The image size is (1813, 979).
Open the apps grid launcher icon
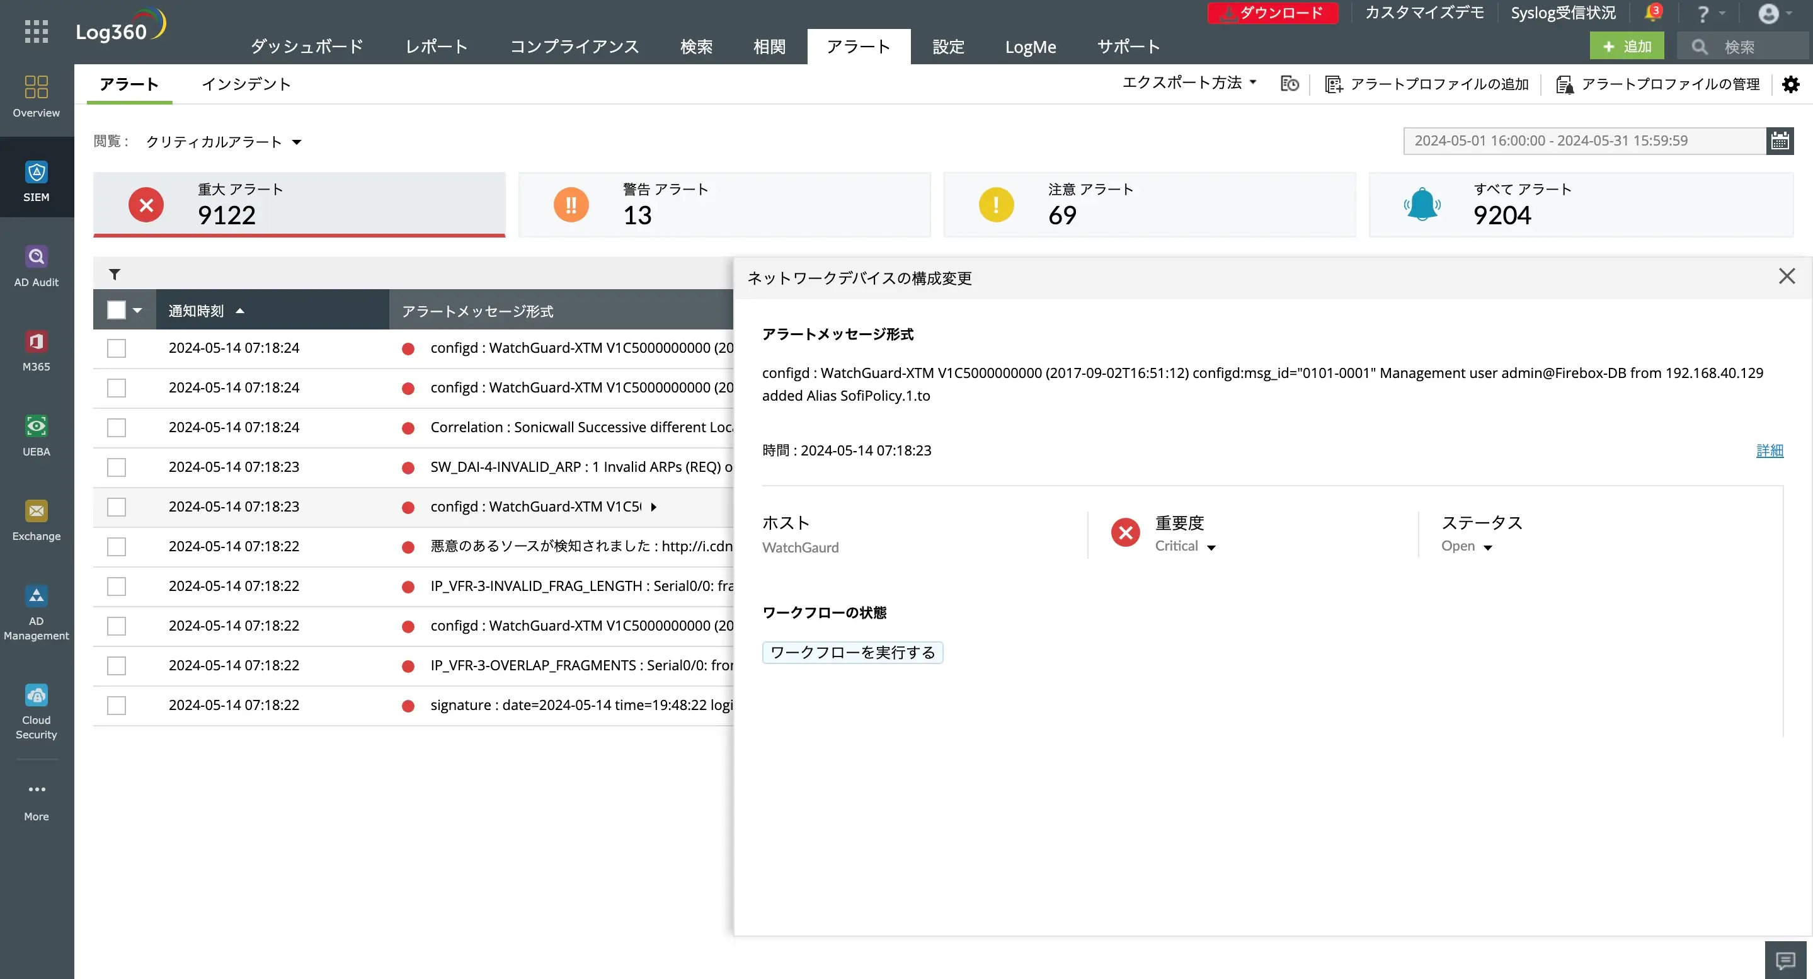tap(36, 31)
